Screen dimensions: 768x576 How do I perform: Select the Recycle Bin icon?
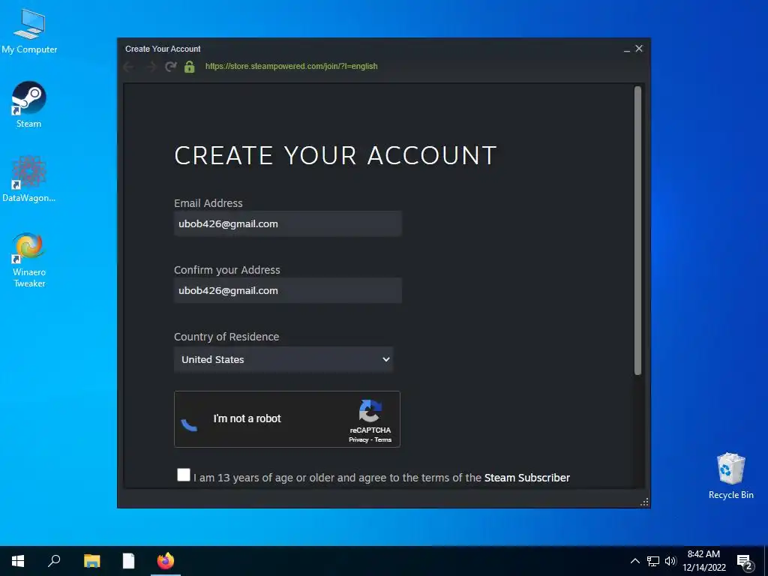tap(730, 476)
